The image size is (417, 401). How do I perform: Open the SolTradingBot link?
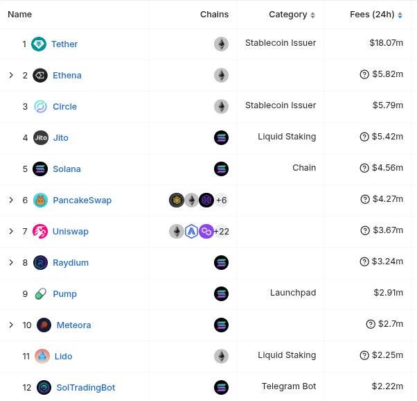coord(86,388)
